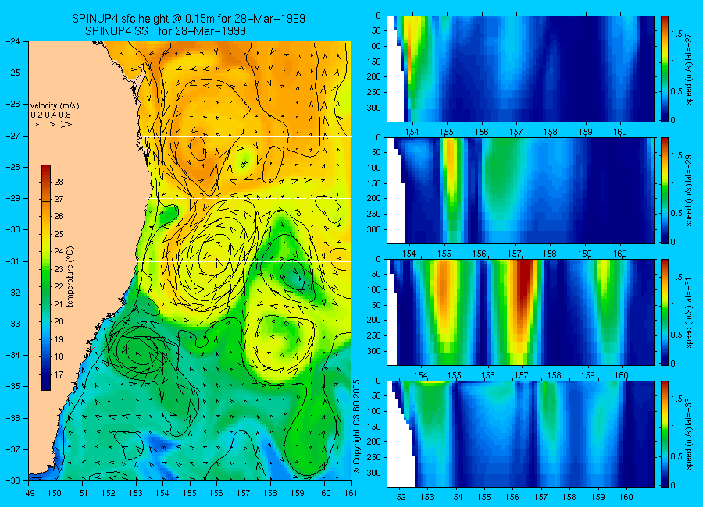This screenshot has width=703, height=507.
Task: Click the speed color bar for lat=-29
Action: (664, 190)
